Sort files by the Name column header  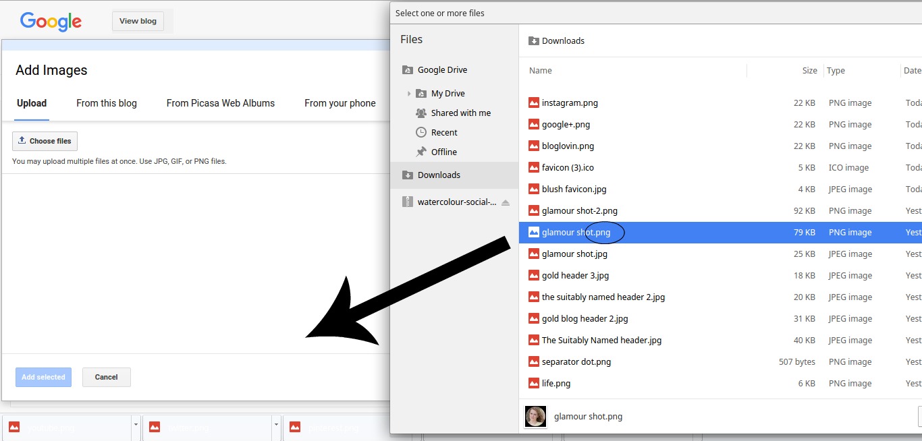coord(540,70)
